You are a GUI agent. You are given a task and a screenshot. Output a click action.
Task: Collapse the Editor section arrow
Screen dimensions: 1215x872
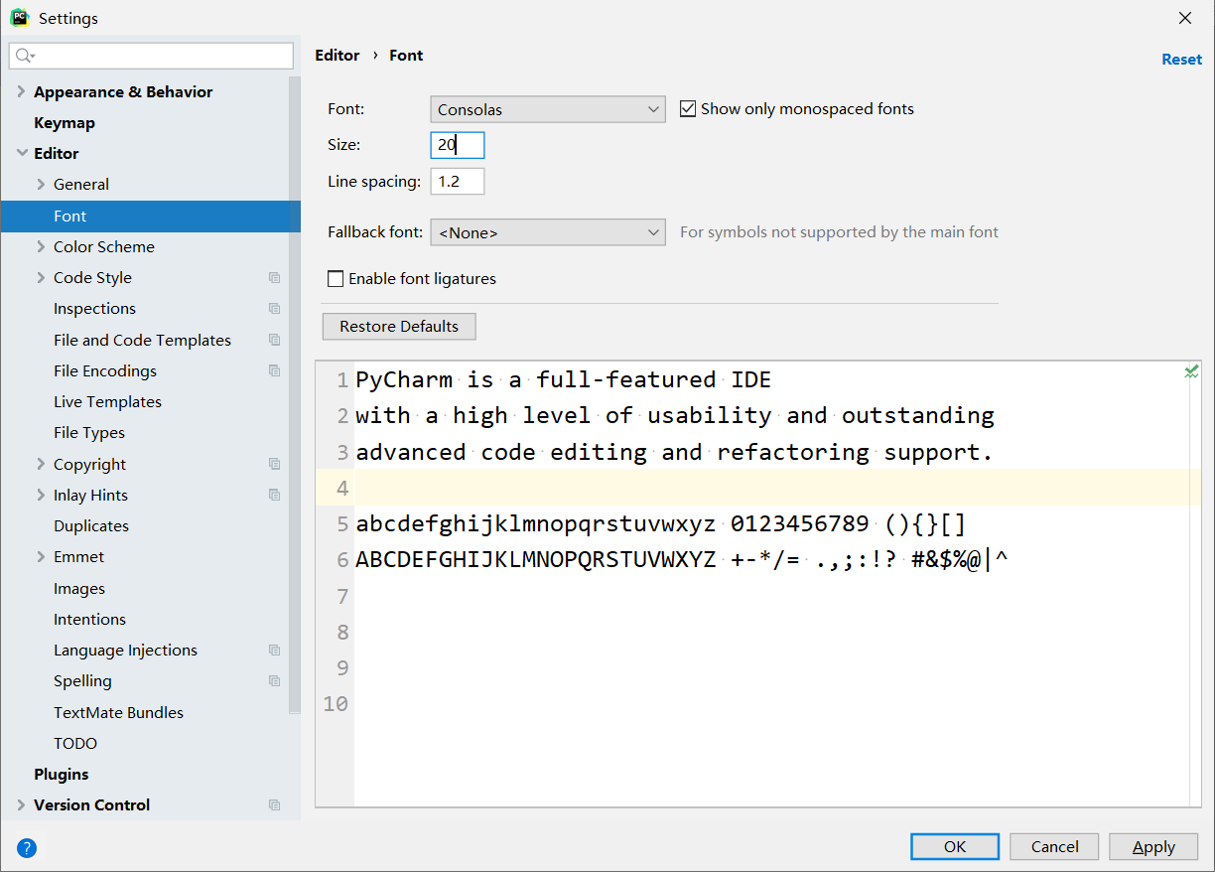point(21,154)
